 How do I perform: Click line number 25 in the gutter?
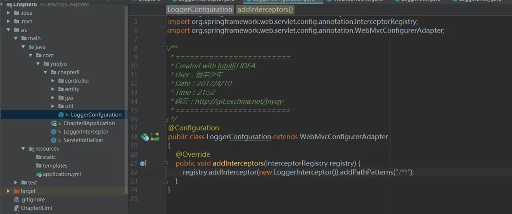(x=134, y=199)
